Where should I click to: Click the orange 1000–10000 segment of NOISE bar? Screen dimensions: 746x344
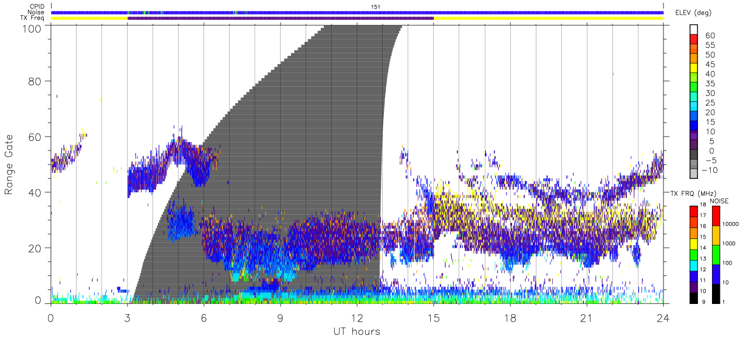click(x=716, y=235)
